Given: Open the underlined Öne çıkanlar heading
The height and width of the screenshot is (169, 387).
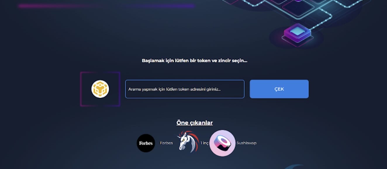Looking at the screenshot, I should (195, 123).
